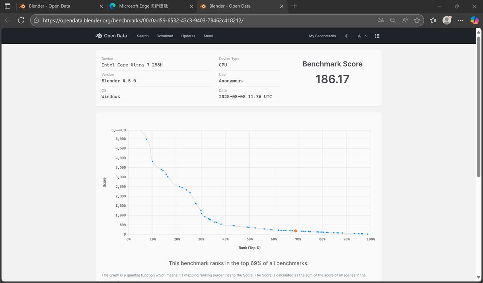The width and height of the screenshot is (483, 283).
Task: Close the first Blender - Open Data tab
Action: point(101,6)
